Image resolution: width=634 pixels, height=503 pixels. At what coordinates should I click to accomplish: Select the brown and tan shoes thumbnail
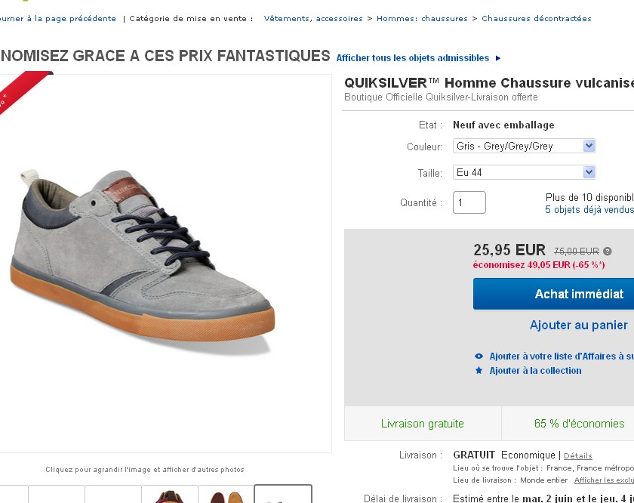(226, 496)
